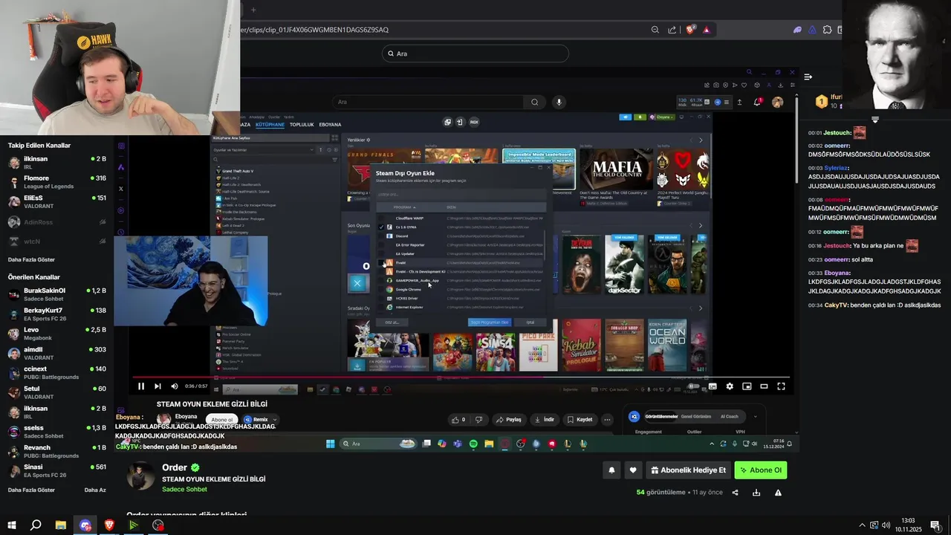Share the clip using share icon
Image resolution: width=951 pixels, height=535 pixels.
(x=736, y=493)
